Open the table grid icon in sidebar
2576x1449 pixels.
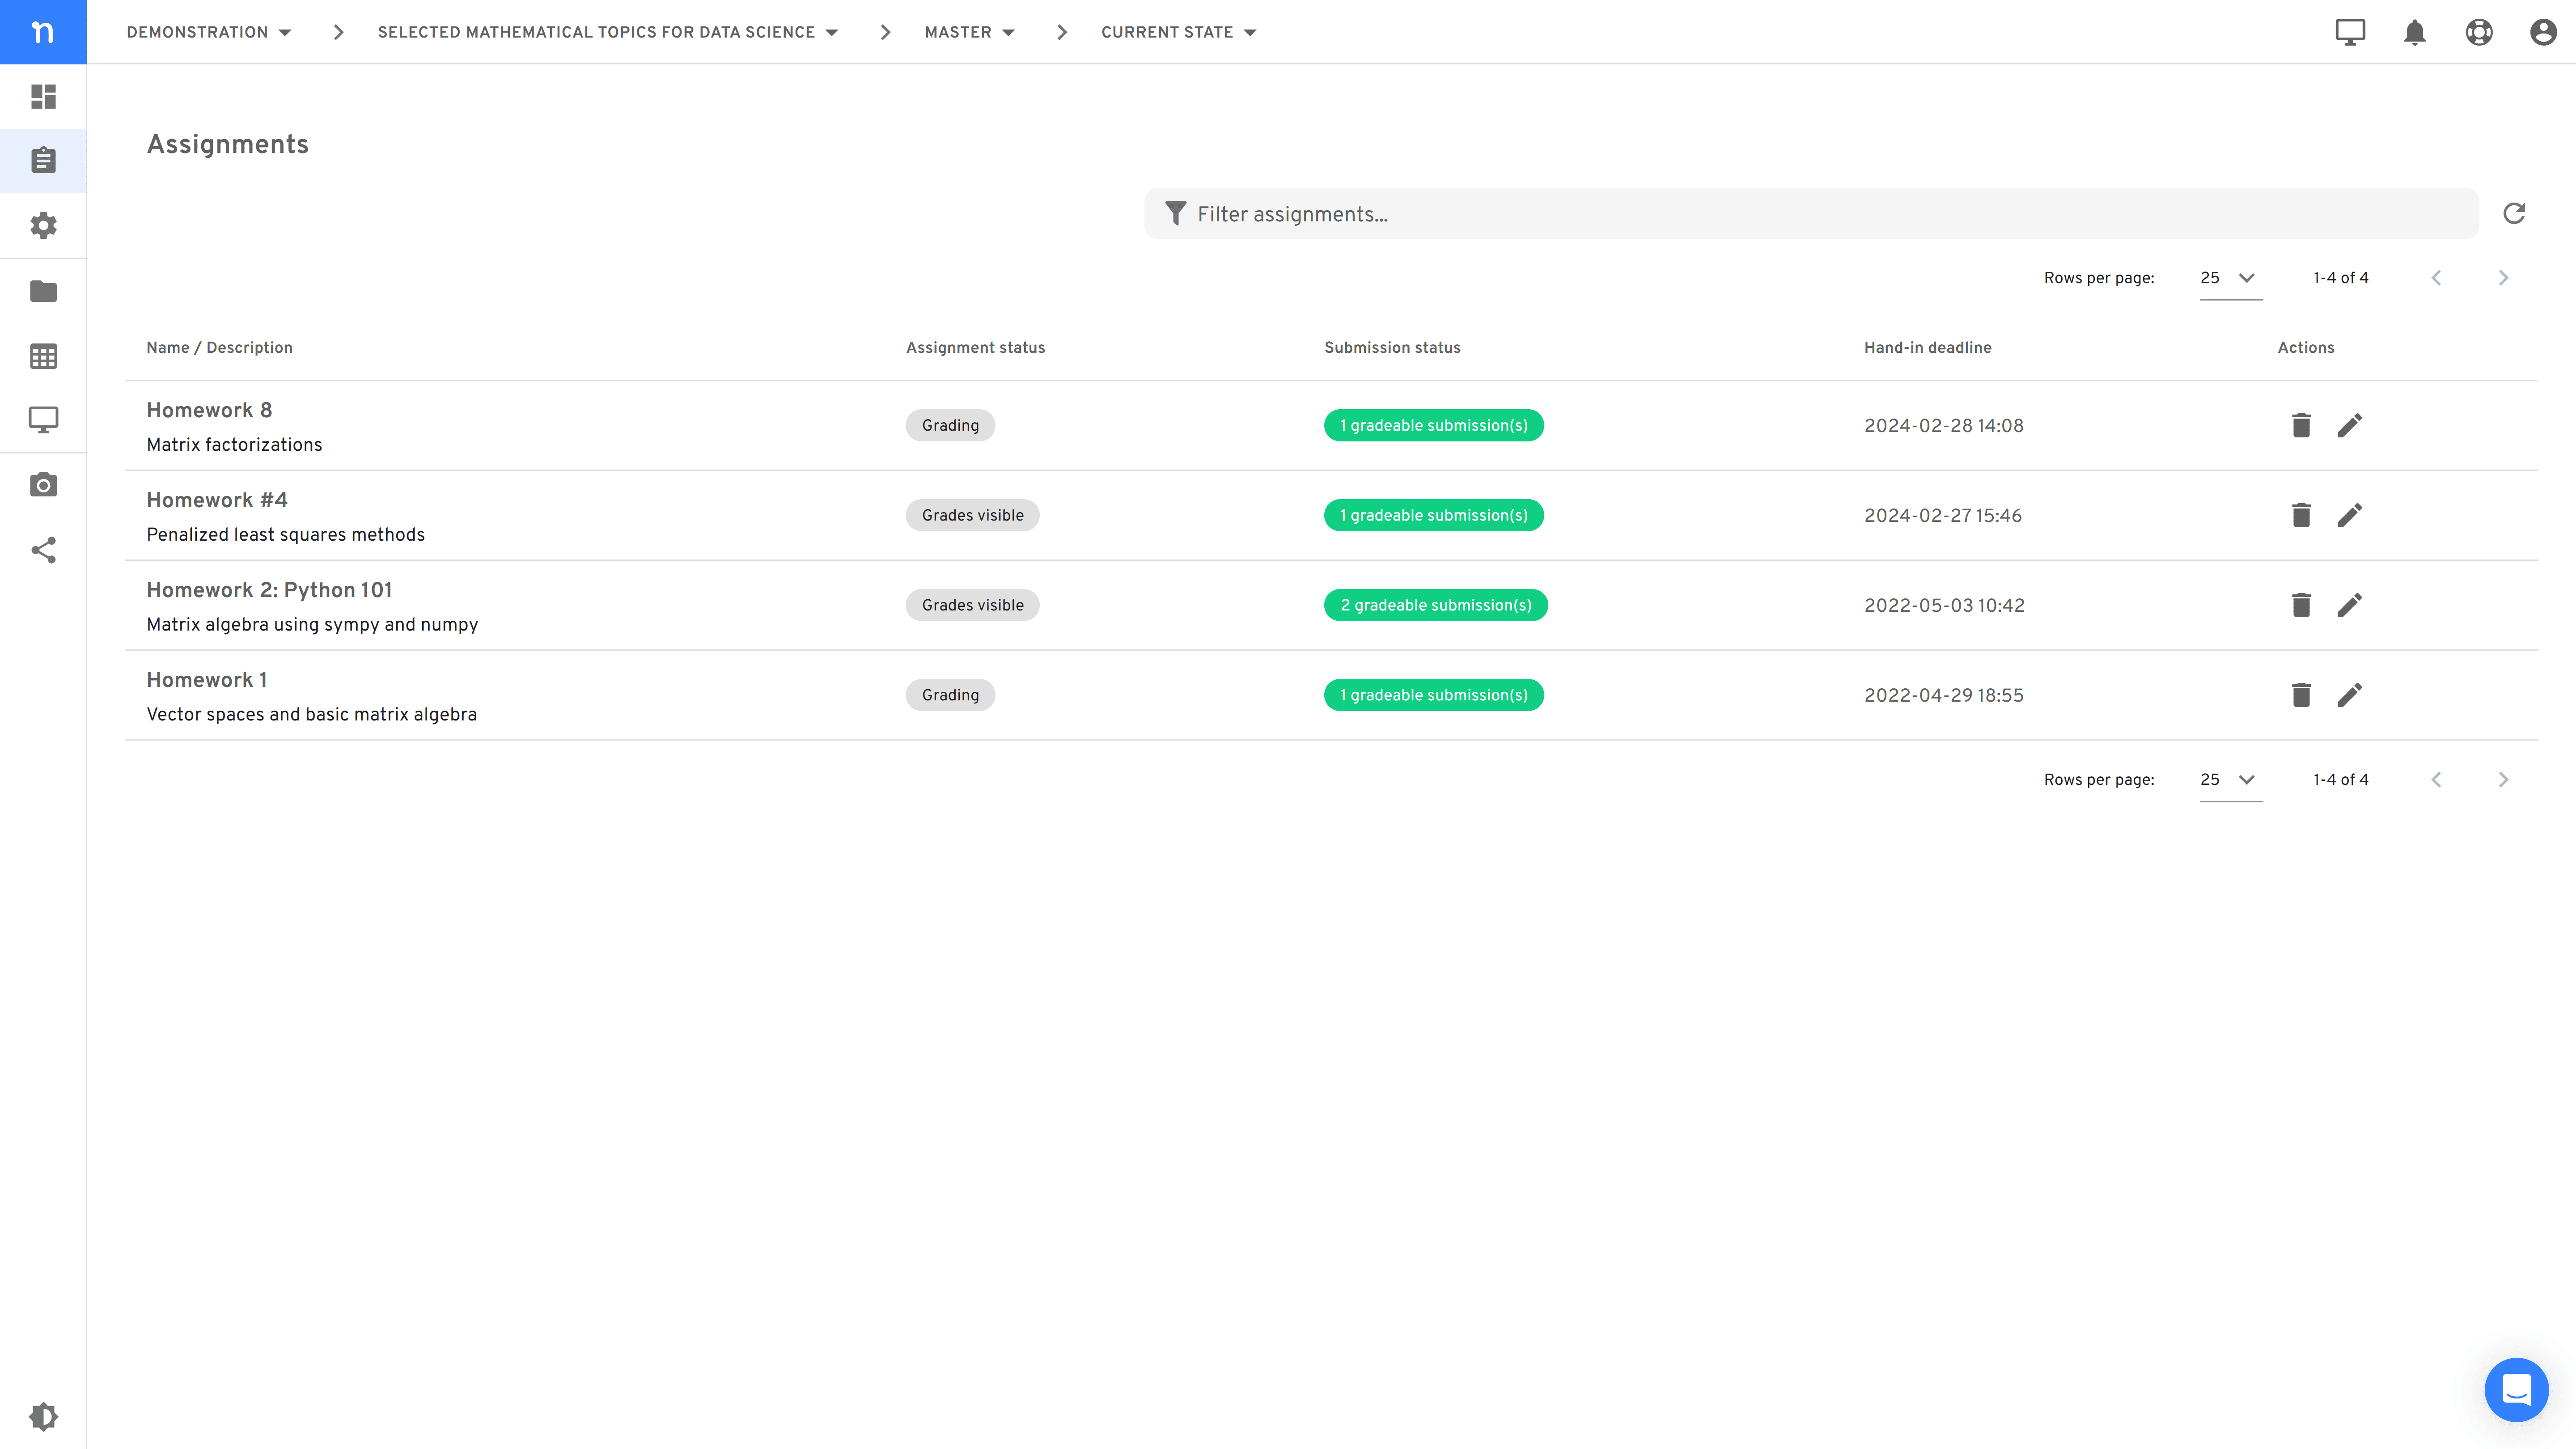click(x=43, y=356)
